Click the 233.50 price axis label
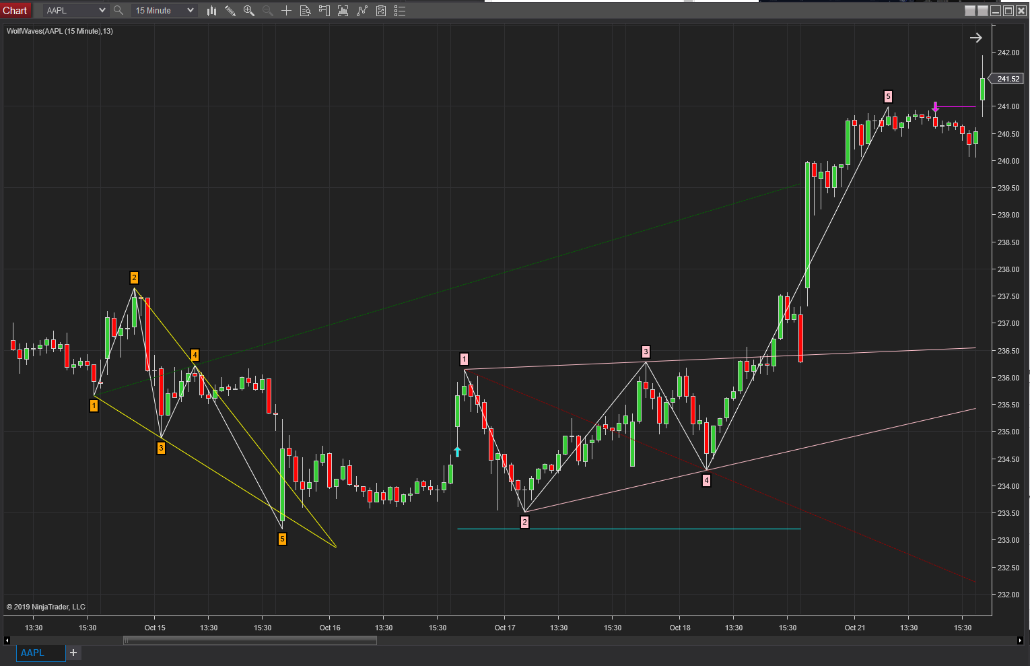The width and height of the screenshot is (1030, 666). [x=1008, y=513]
